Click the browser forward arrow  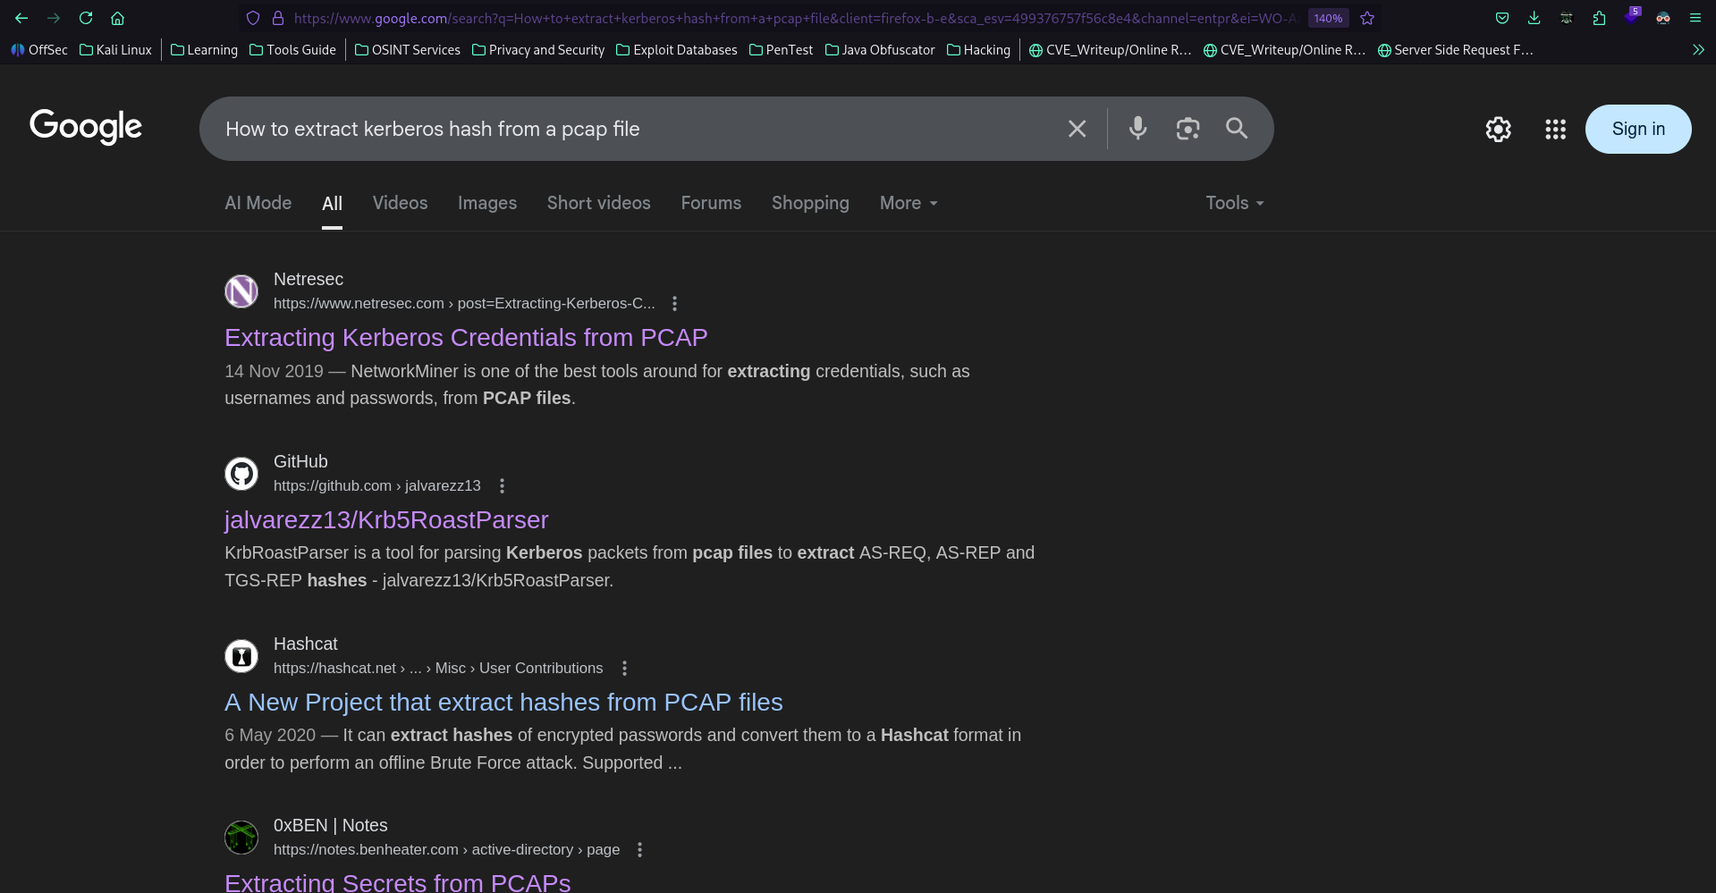pos(54,18)
